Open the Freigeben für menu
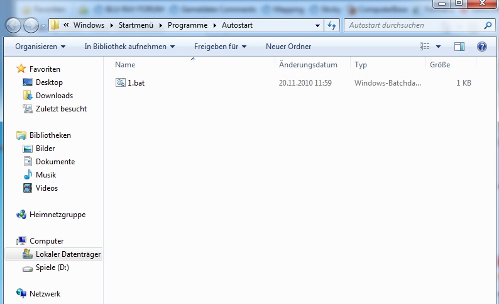The height and width of the screenshot is (304, 499). point(220,47)
